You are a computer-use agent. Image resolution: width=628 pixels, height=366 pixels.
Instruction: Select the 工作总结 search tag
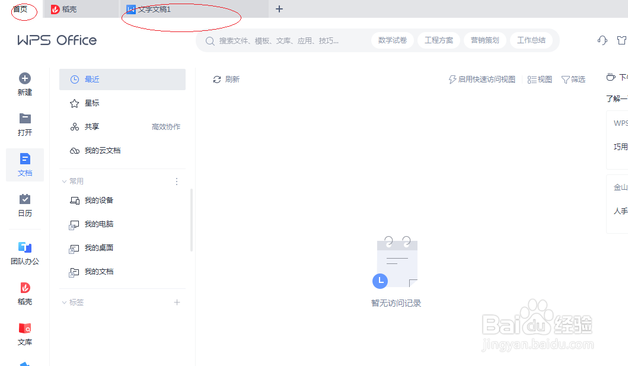(x=531, y=40)
